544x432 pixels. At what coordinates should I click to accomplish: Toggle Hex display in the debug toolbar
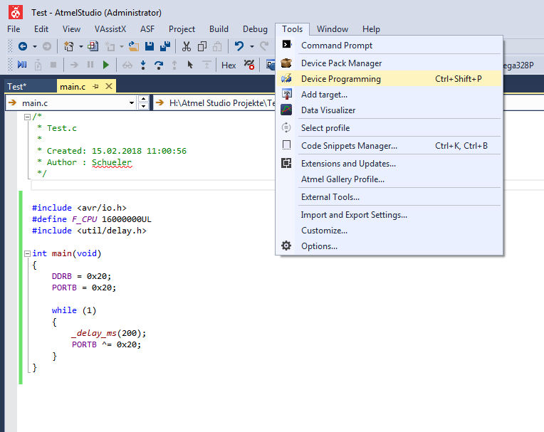pos(229,65)
